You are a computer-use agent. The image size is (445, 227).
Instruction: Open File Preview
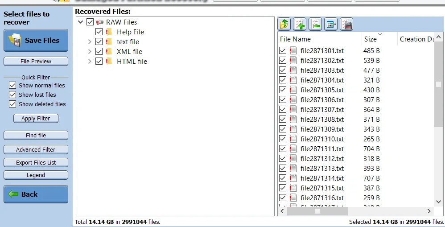[x=36, y=61]
